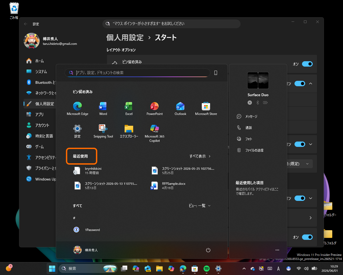
Task: Open the pinned エクスプローラー app
Action: click(x=129, y=131)
